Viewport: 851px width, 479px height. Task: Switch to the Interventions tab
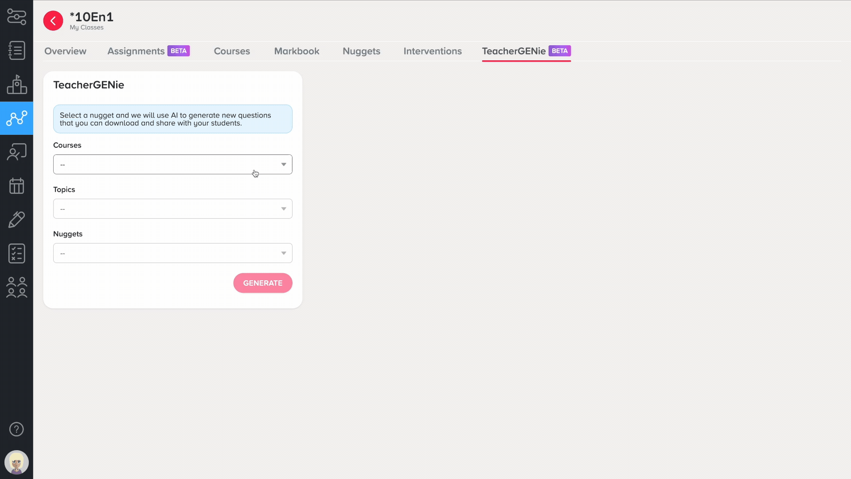coord(433,51)
